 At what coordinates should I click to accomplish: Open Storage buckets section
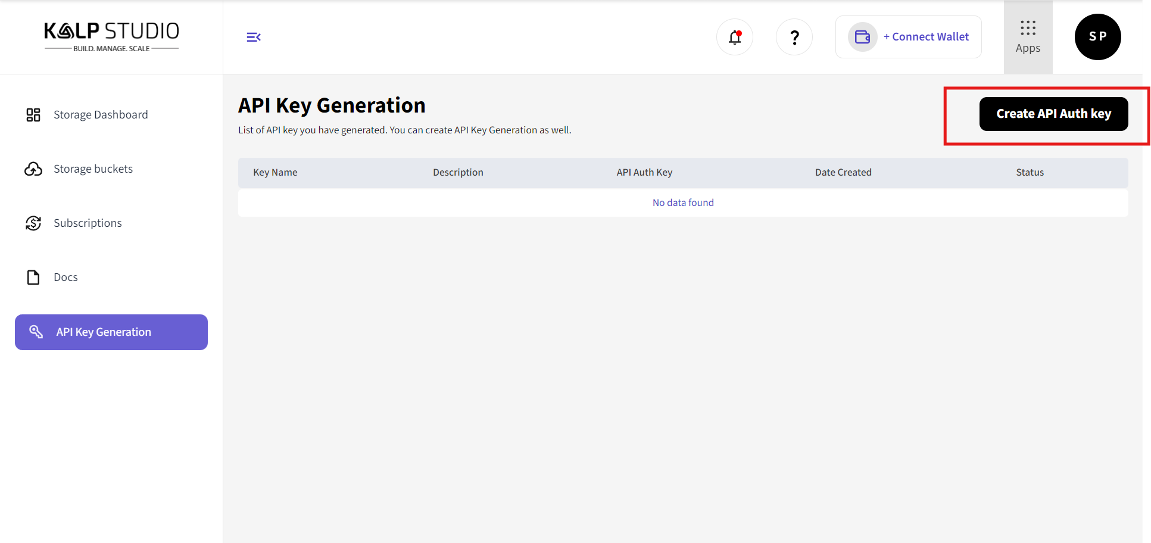pyautogui.click(x=93, y=169)
